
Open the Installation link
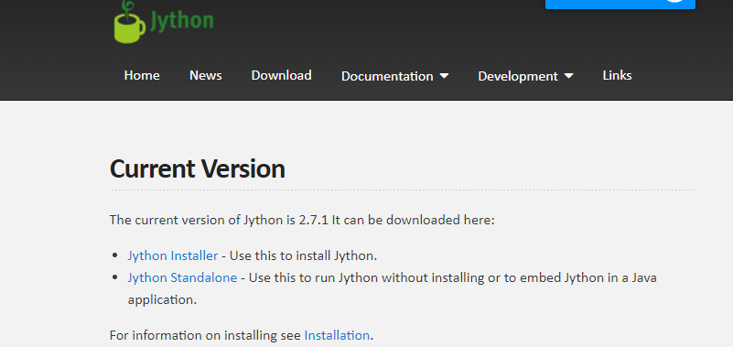click(337, 335)
